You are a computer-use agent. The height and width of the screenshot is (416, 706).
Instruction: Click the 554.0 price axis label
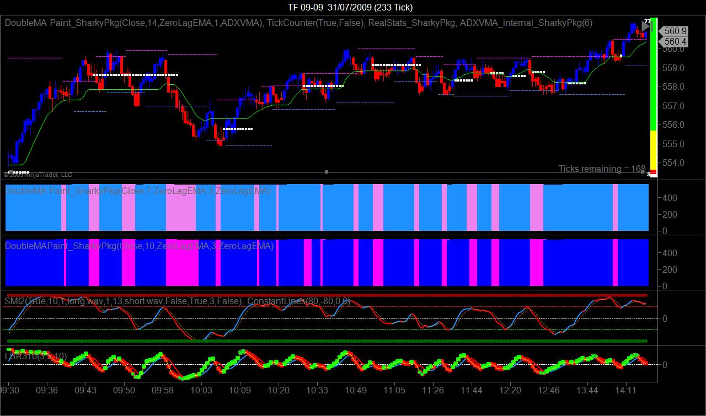[675, 163]
